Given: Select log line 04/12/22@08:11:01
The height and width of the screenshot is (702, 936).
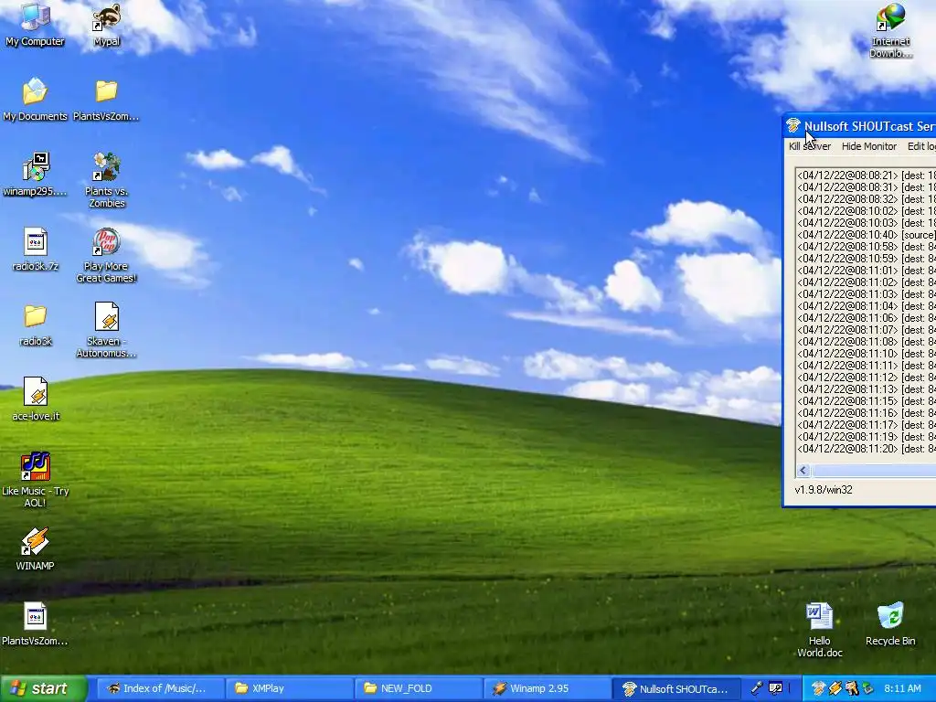Looking at the screenshot, I should click(866, 271).
